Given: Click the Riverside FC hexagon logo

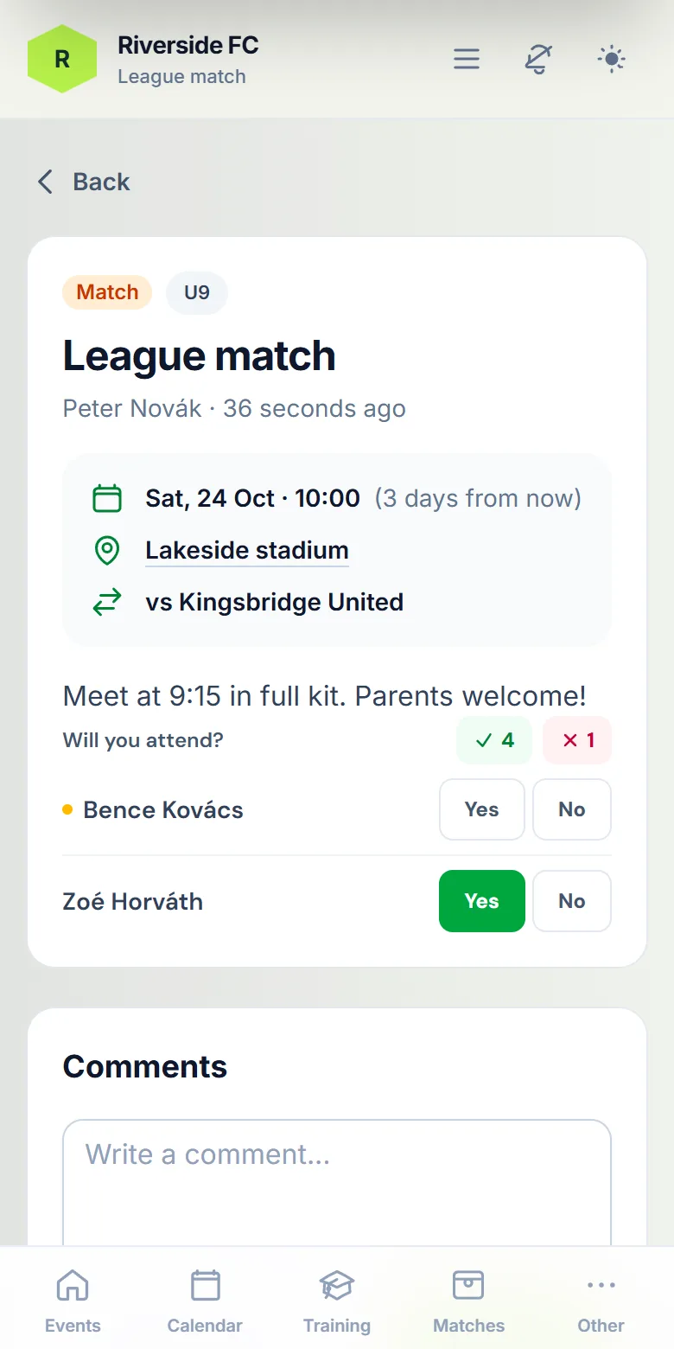Looking at the screenshot, I should 62,59.
